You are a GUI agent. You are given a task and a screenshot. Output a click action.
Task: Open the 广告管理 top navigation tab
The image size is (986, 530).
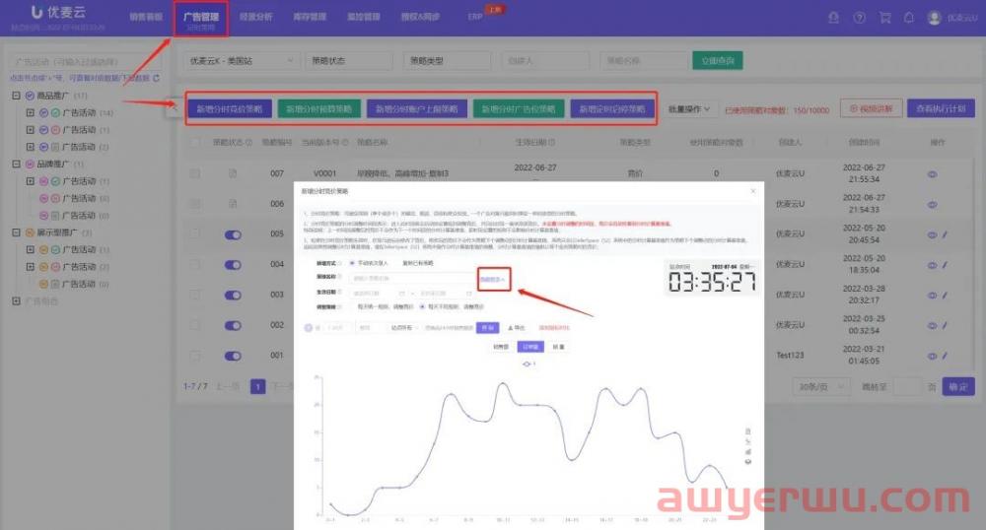pyautogui.click(x=201, y=18)
